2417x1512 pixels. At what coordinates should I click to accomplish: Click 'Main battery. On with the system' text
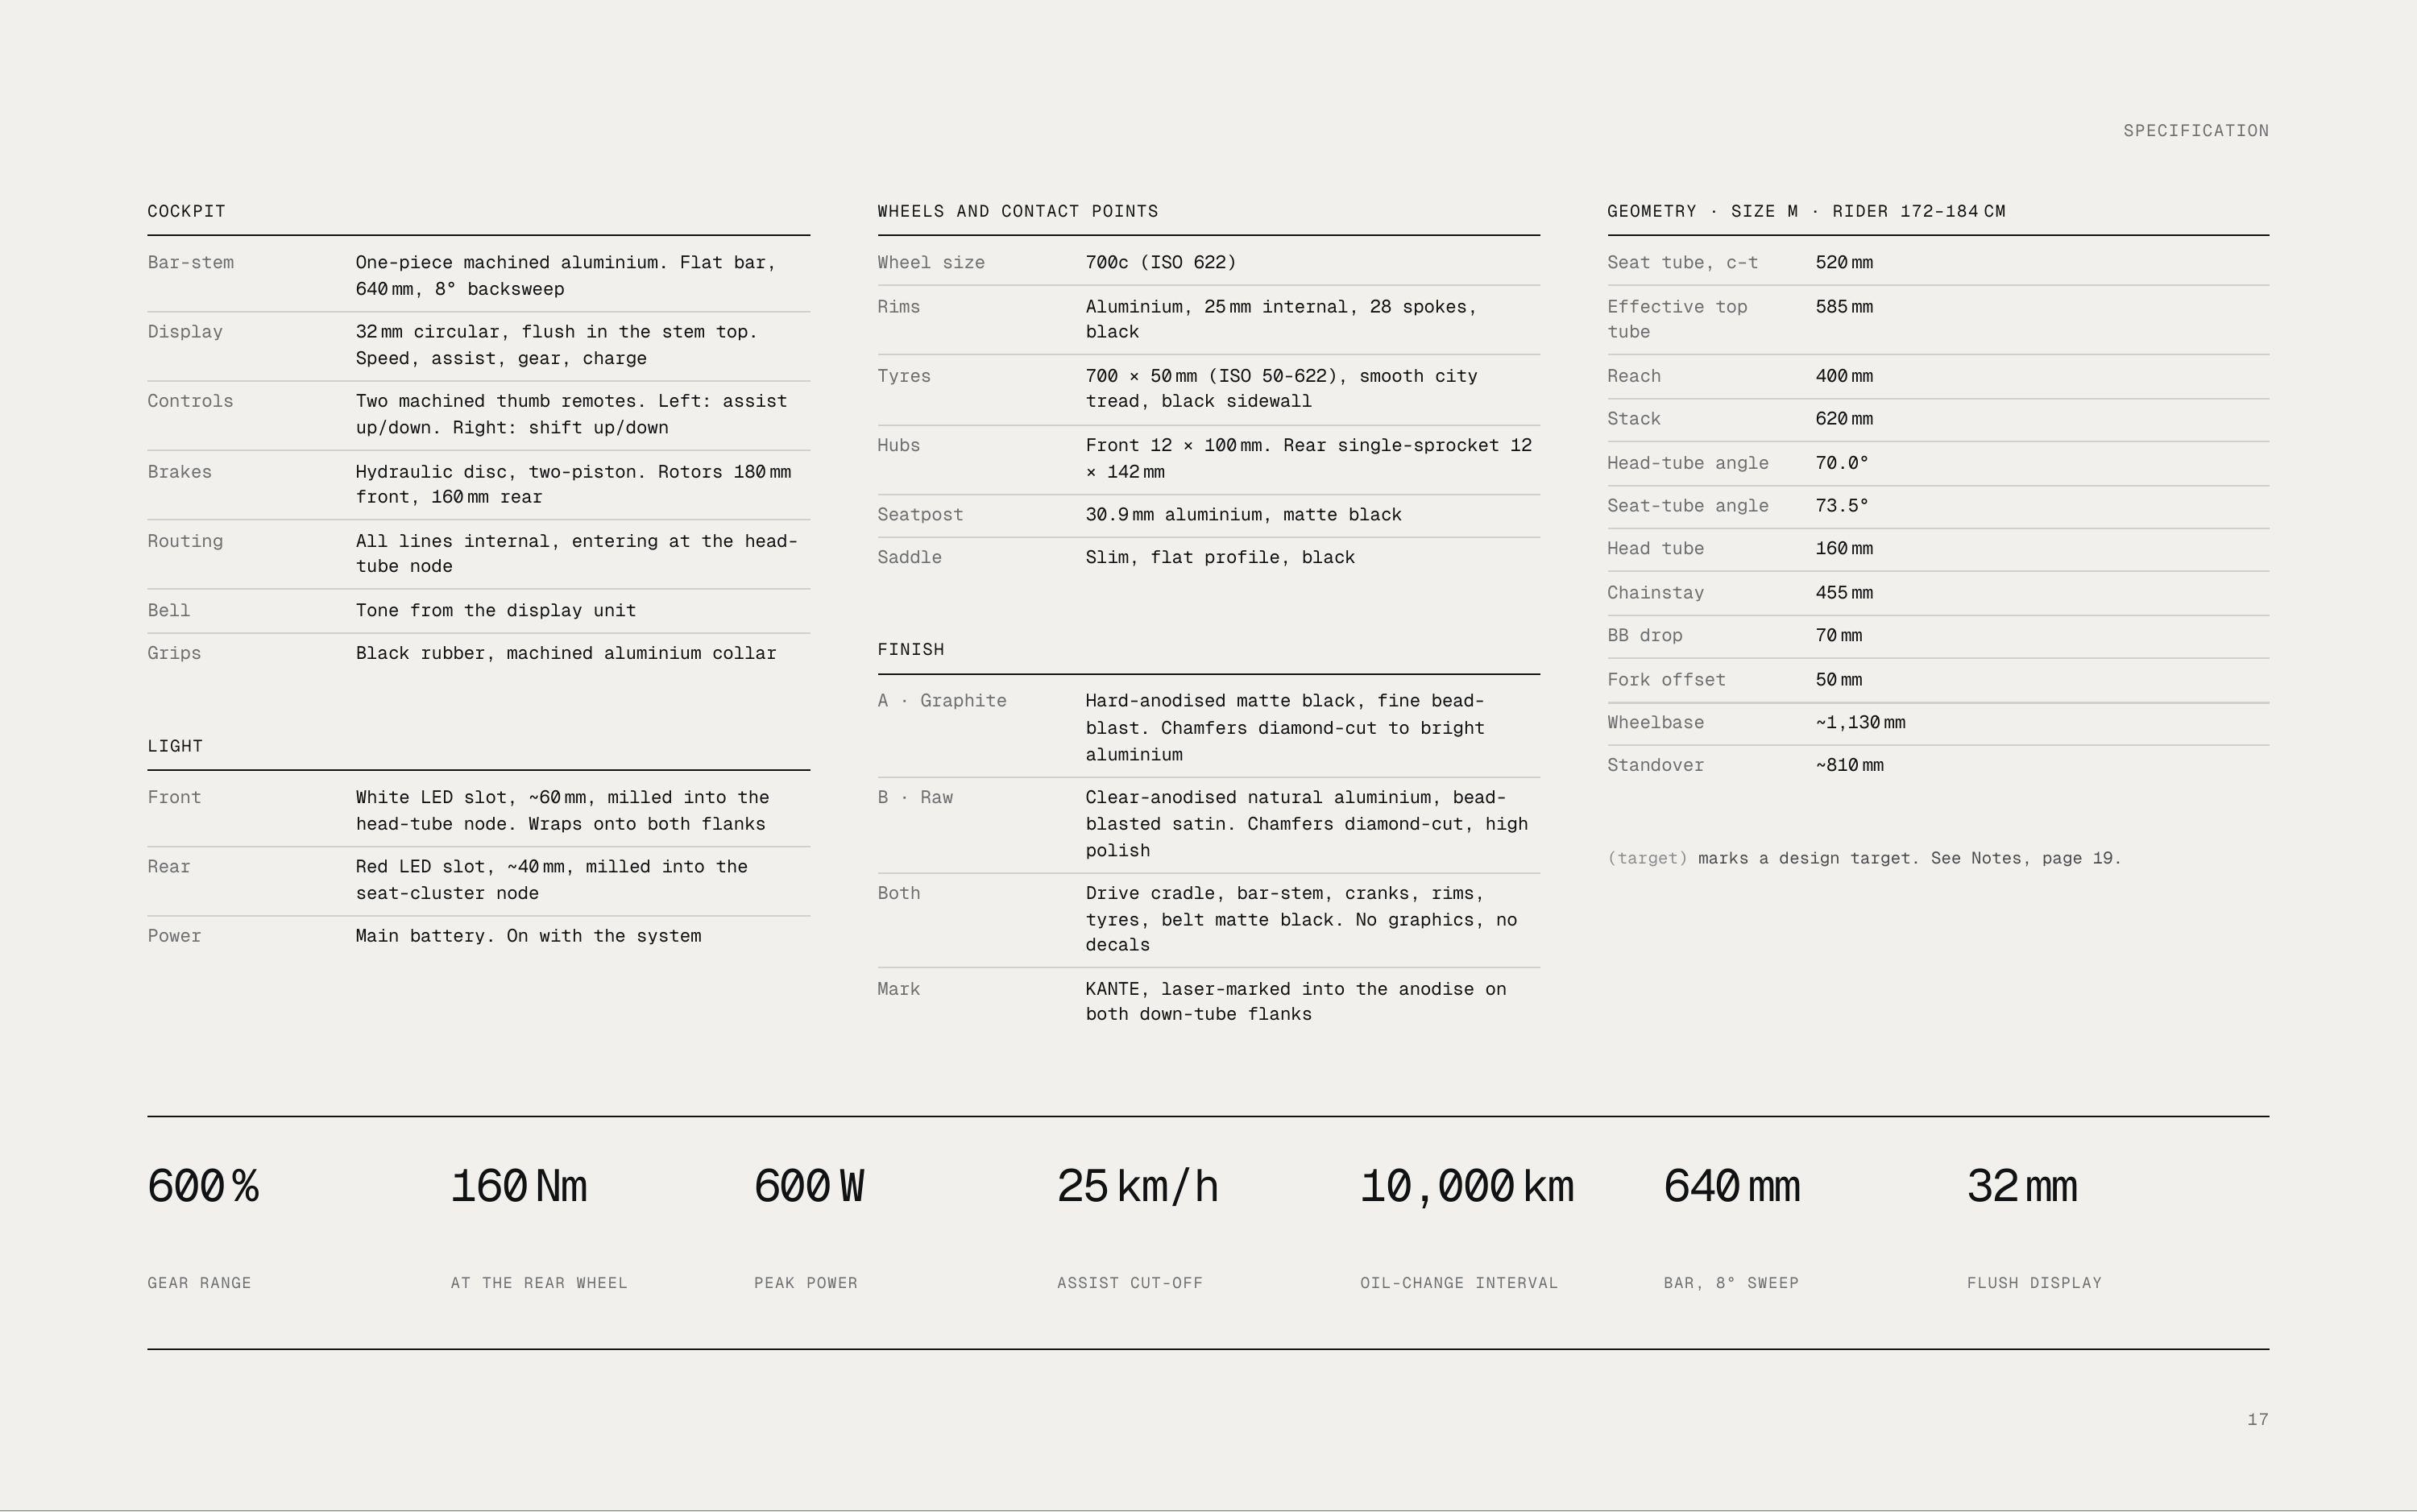pyautogui.click(x=529, y=936)
